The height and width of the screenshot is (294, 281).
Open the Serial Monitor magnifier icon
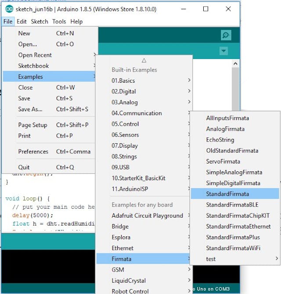tap(226, 36)
